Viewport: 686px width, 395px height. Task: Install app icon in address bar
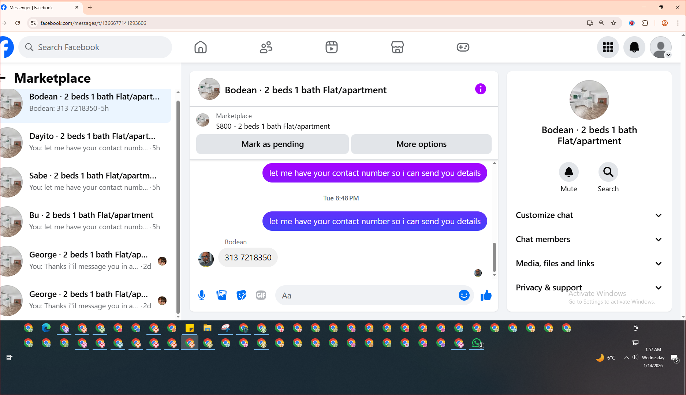590,23
